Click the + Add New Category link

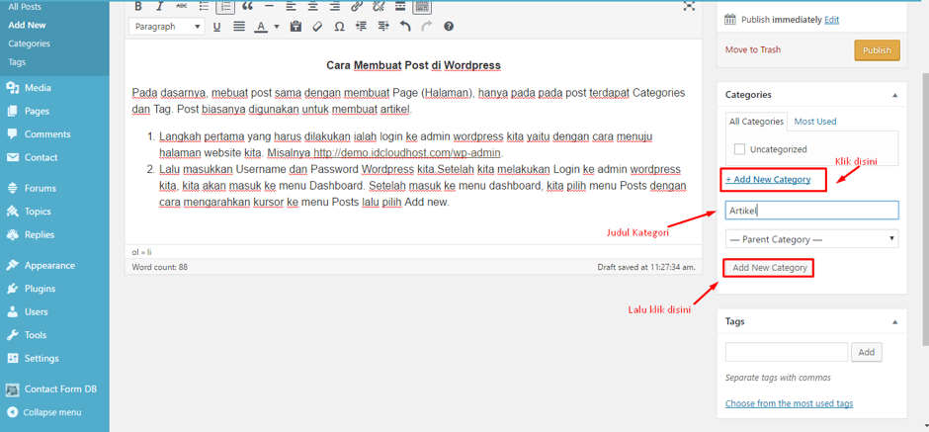[768, 179]
